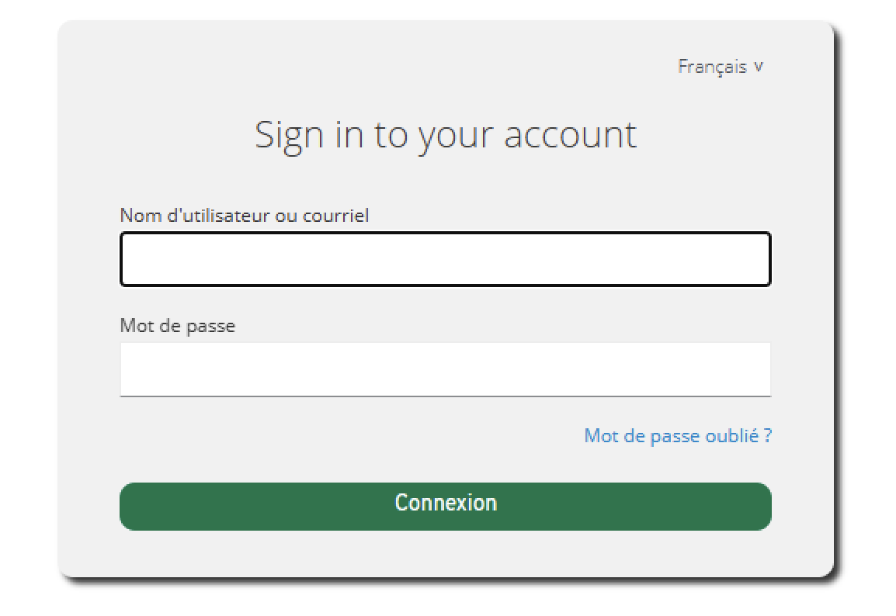Screen dimensions: 896x616
Task: Select the Nom d'utilisateur ou courriel box
Action: pos(445,258)
